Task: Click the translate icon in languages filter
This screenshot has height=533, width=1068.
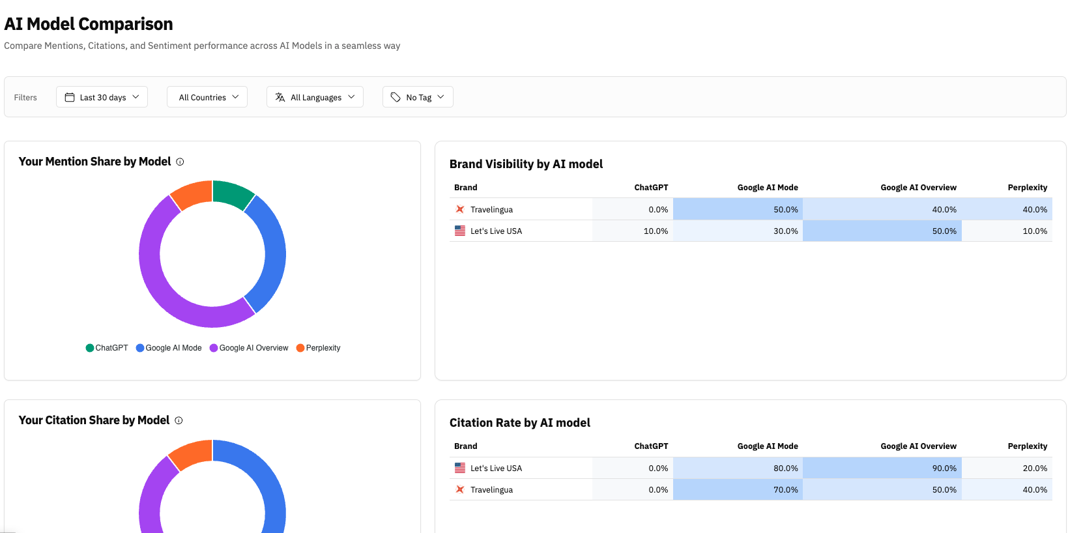Action: click(280, 97)
